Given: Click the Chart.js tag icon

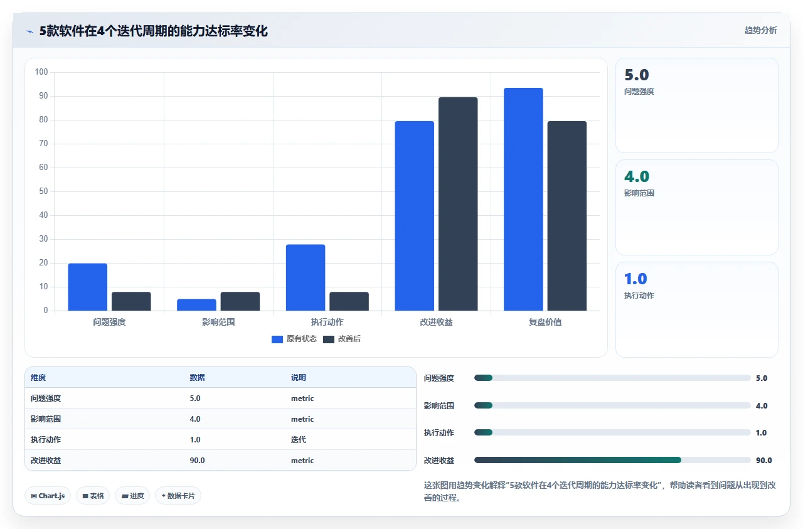Looking at the screenshot, I should click(34, 496).
